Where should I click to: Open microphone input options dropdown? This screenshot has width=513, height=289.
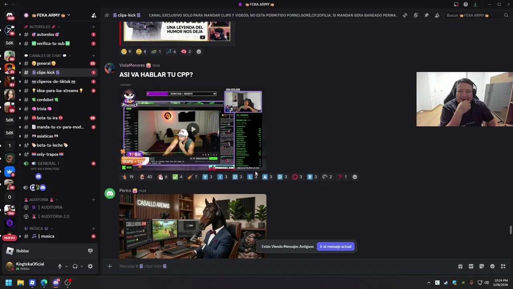67,266
